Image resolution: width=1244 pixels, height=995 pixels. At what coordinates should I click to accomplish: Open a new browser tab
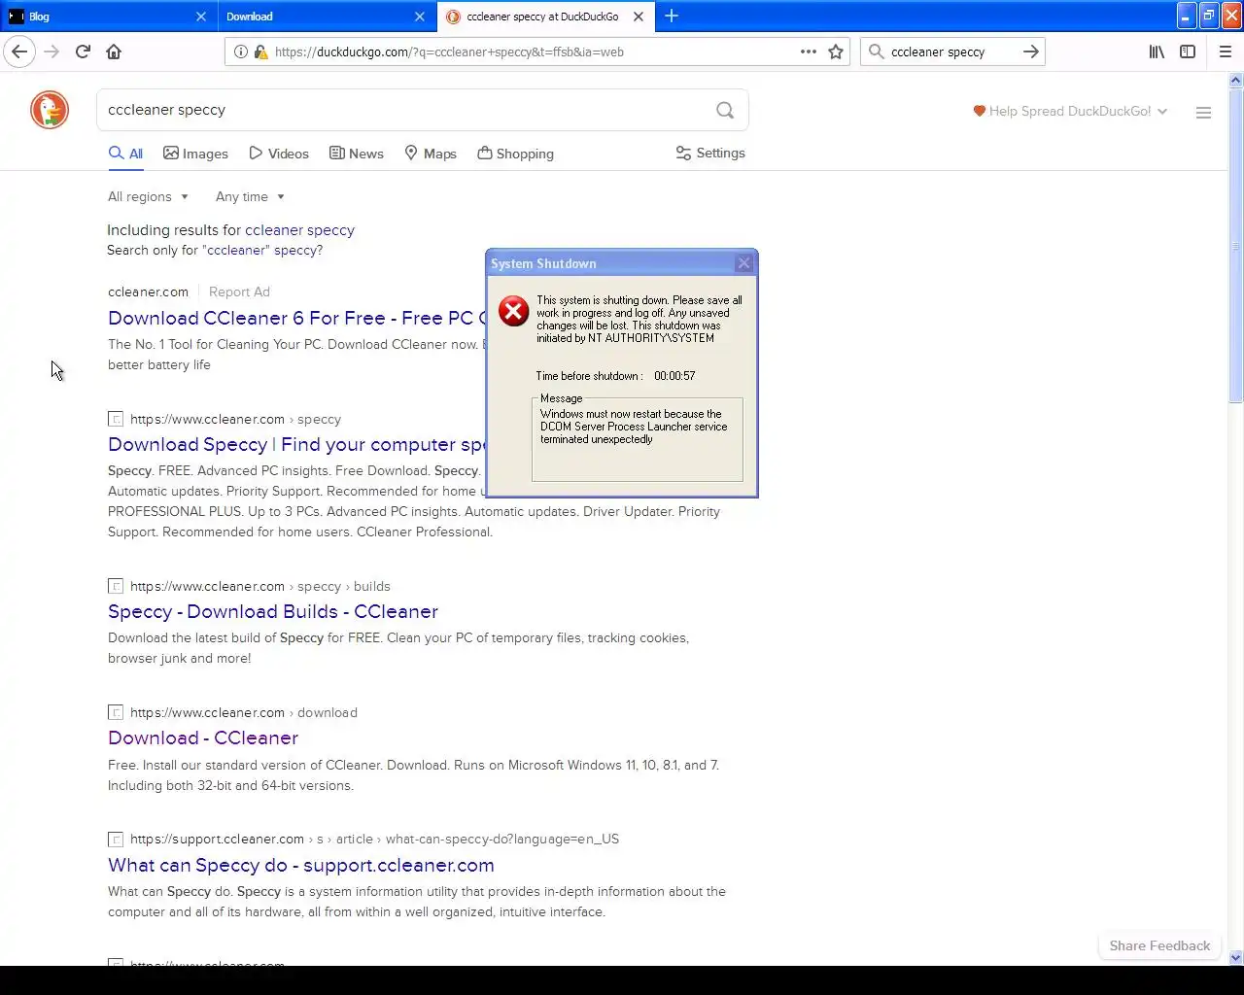click(x=672, y=17)
